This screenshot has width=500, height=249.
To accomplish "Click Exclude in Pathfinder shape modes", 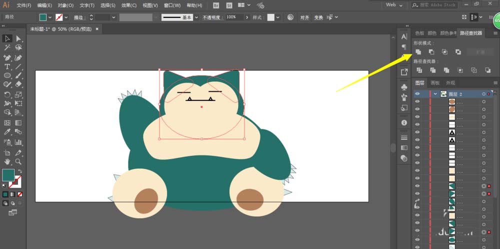I will pyautogui.click(x=458, y=52).
